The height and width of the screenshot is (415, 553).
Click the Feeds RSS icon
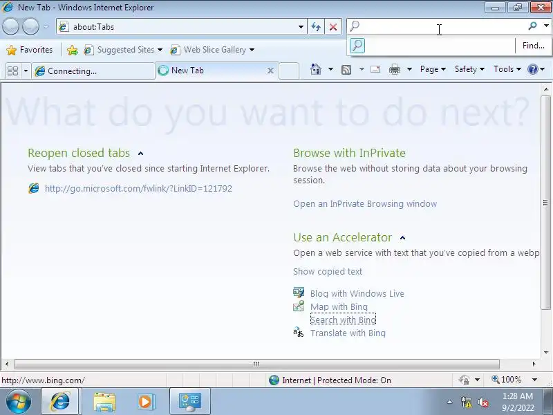[346, 70]
